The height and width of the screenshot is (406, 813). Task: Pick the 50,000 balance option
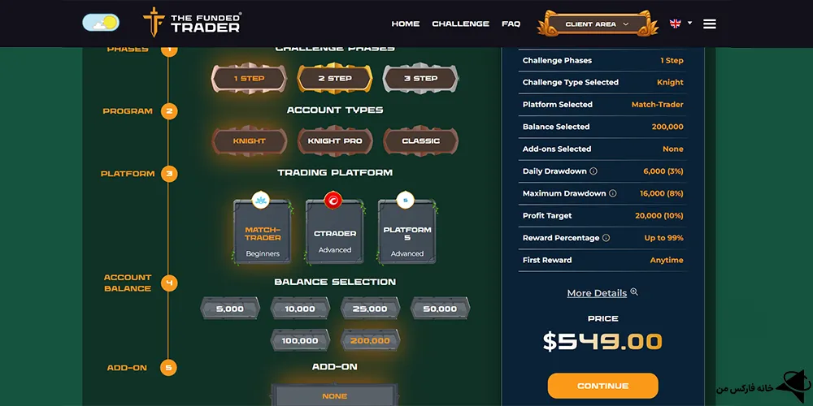pyautogui.click(x=440, y=308)
